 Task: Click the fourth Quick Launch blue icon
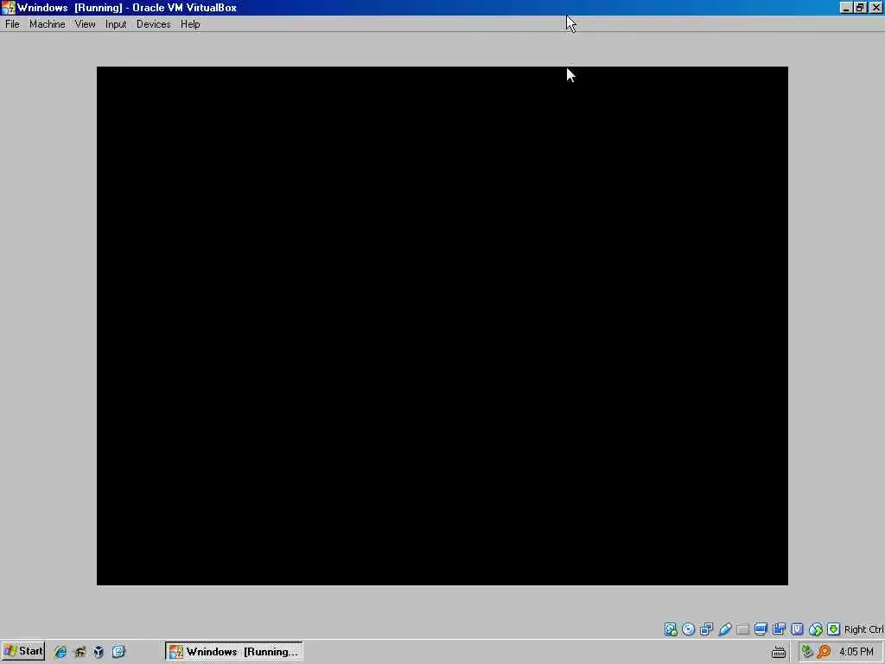click(118, 652)
